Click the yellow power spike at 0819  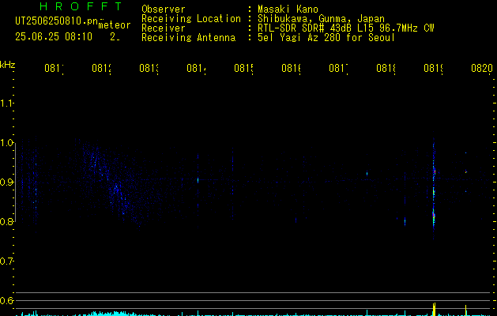point(435,310)
